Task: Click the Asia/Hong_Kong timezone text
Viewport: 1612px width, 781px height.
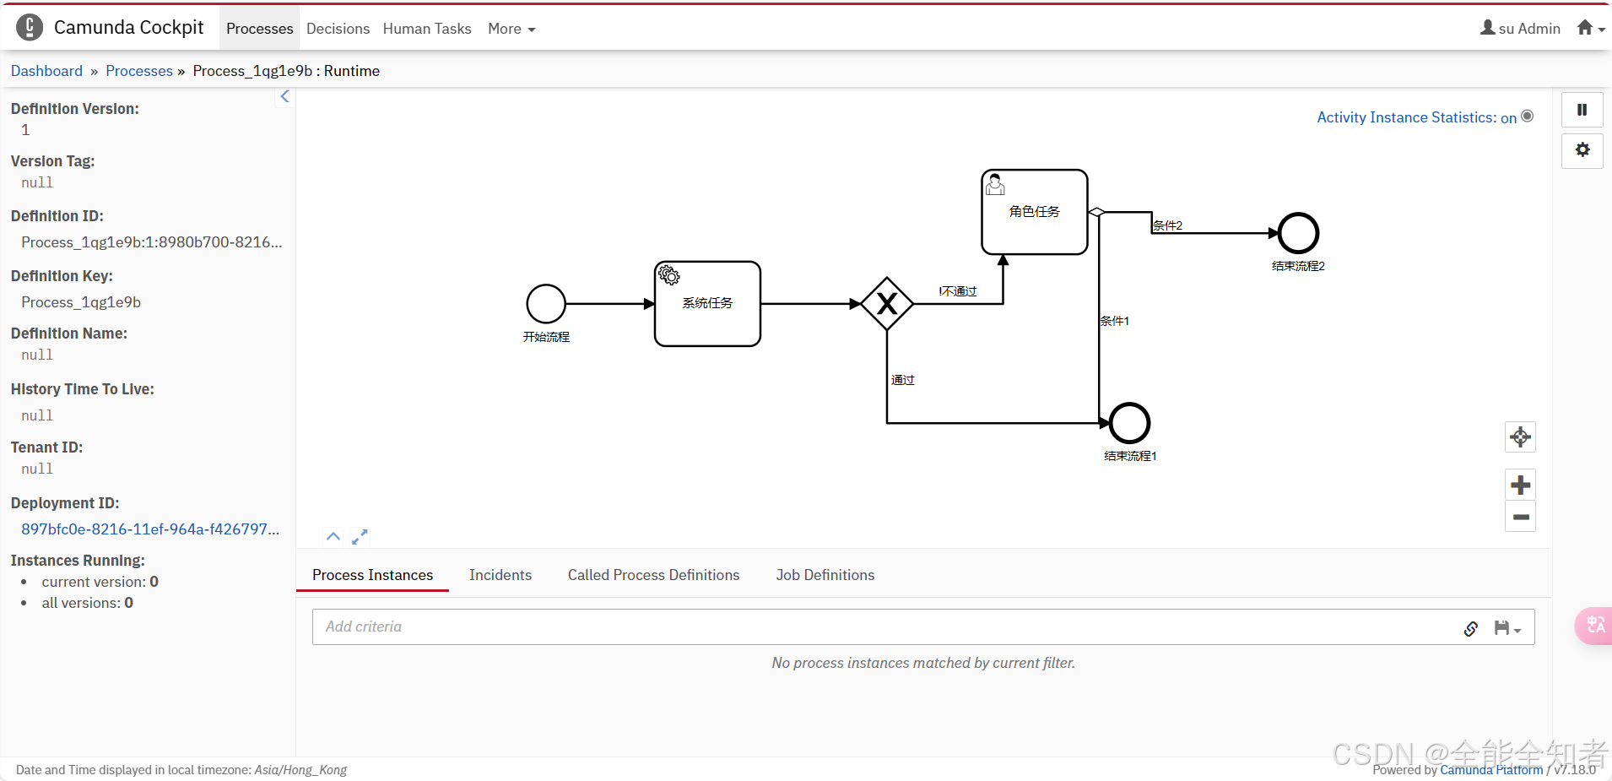Action: tap(300, 770)
